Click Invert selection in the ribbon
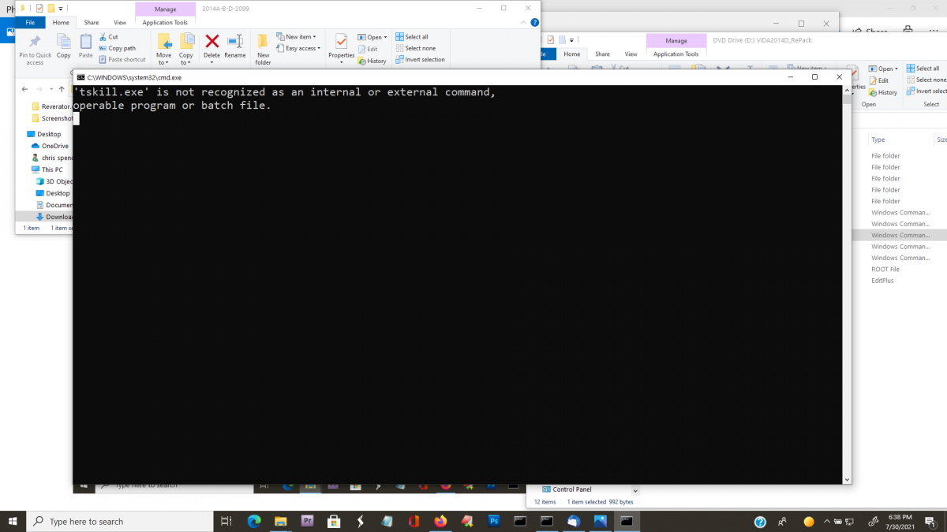 click(x=421, y=59)
